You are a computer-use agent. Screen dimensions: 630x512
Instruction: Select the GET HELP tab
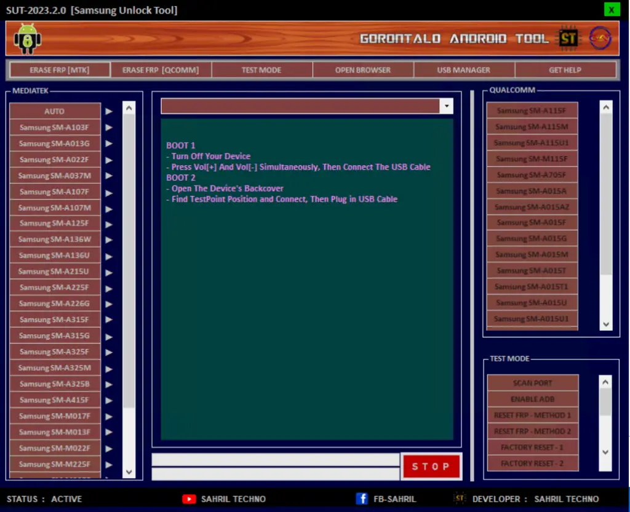click(x=565, y=70)
